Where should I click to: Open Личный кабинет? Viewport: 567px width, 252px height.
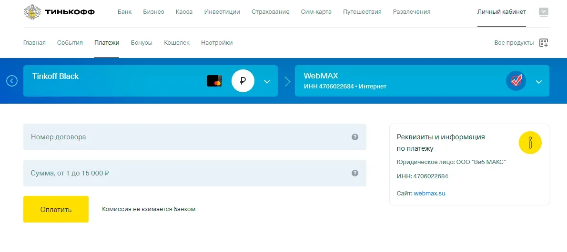[x=502, y=12]
